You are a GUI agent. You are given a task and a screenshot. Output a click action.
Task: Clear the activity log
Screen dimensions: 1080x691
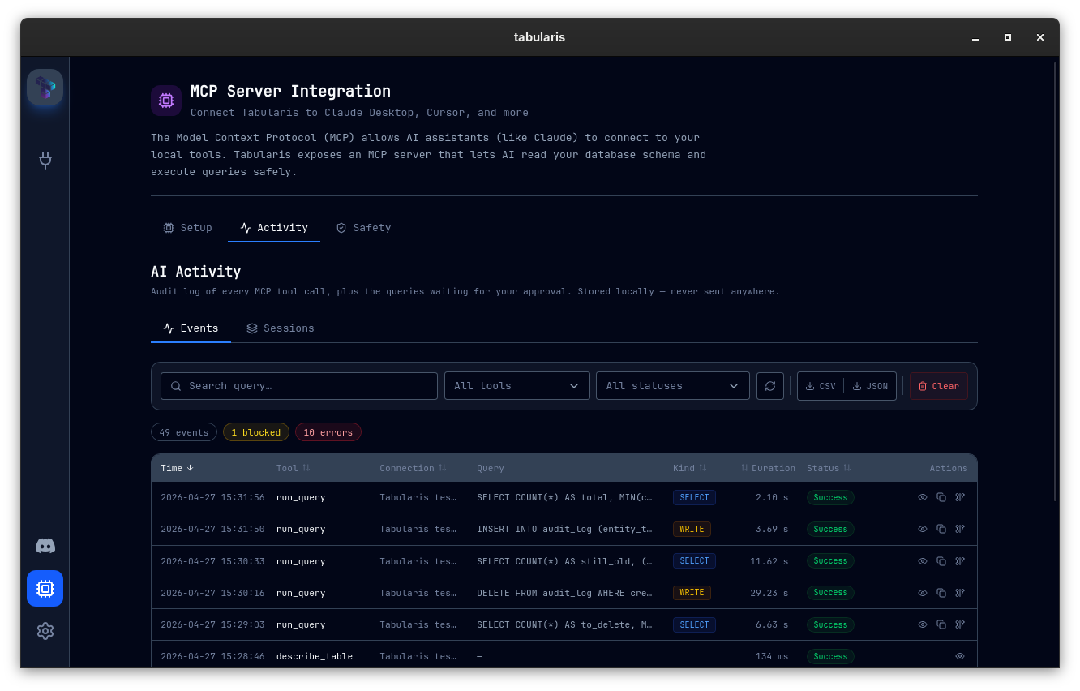(938, 385)
